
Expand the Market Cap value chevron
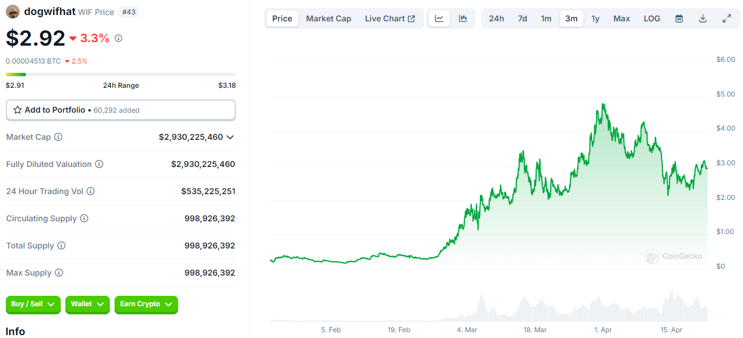[x=230, y=137]
